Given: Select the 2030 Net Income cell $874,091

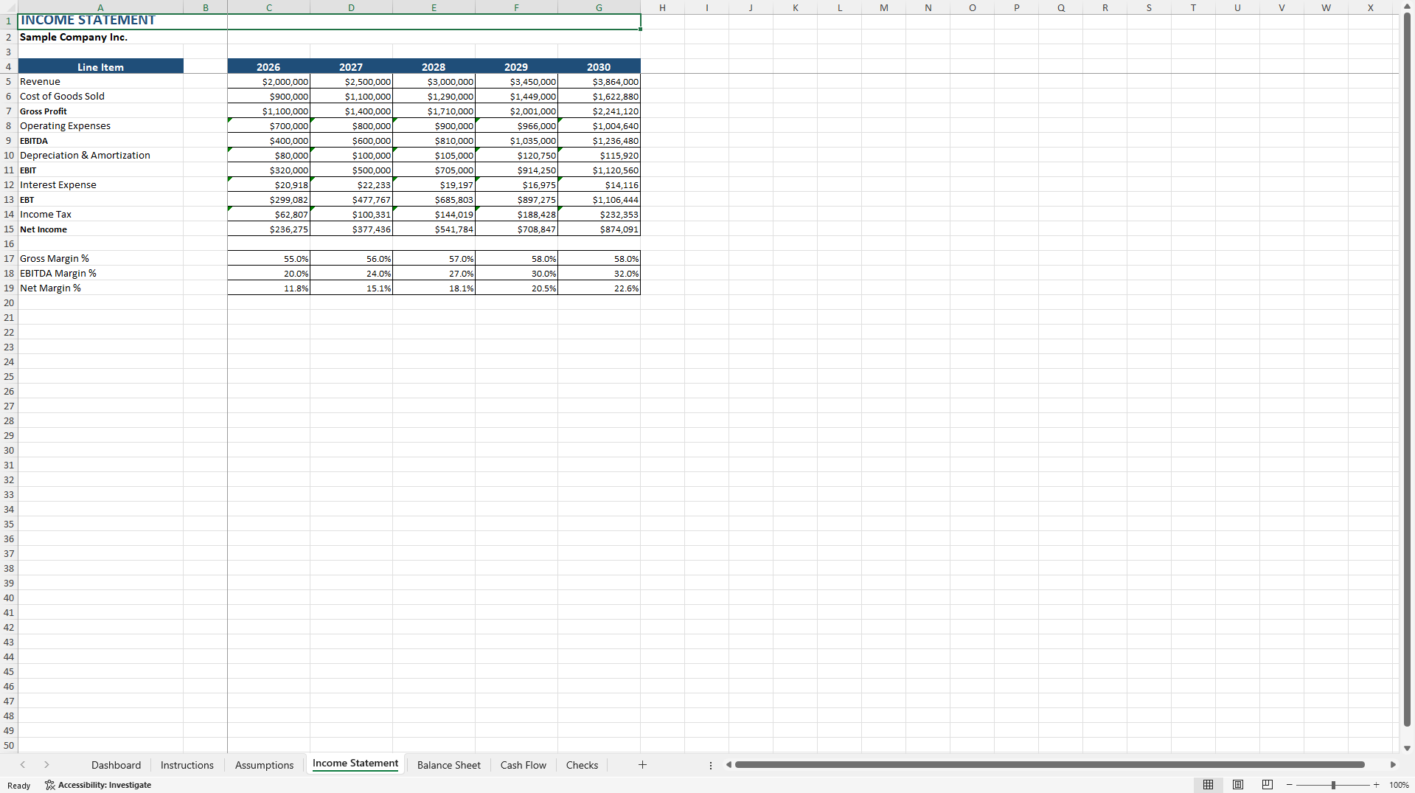Looking at the screenshot, I should 599,229.
